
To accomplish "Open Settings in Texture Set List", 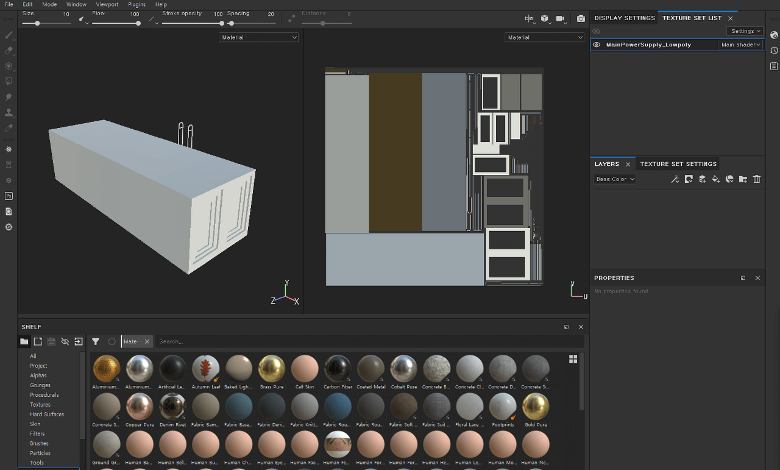I will click(745, 31).
